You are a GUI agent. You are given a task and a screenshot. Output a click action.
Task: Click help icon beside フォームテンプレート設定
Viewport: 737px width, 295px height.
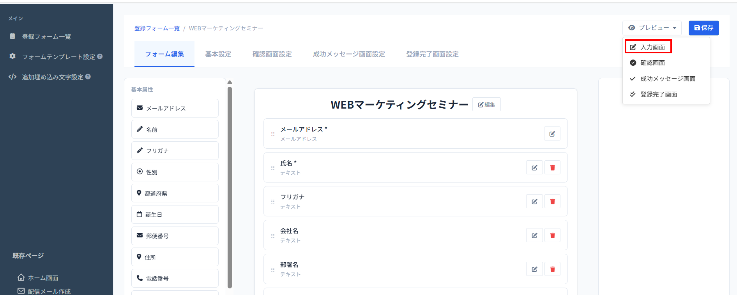coord(100,56)
